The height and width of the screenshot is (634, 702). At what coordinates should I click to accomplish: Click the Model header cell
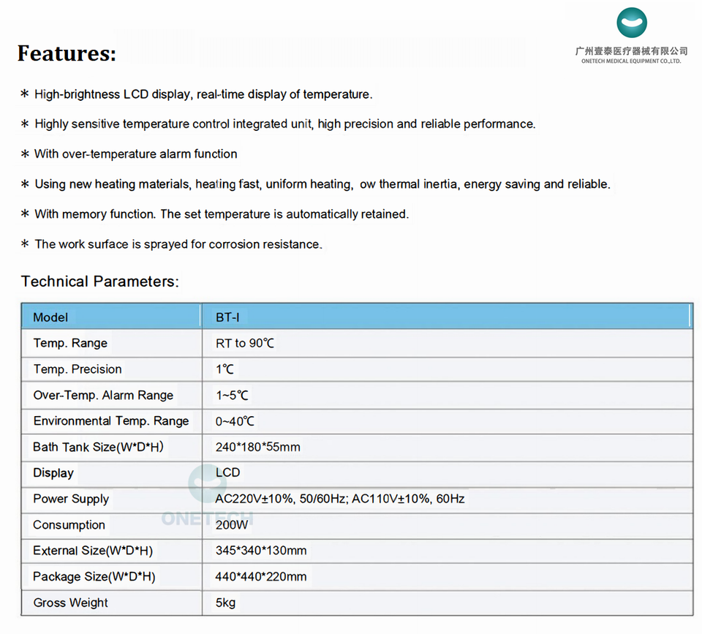[x=50, y=317]
